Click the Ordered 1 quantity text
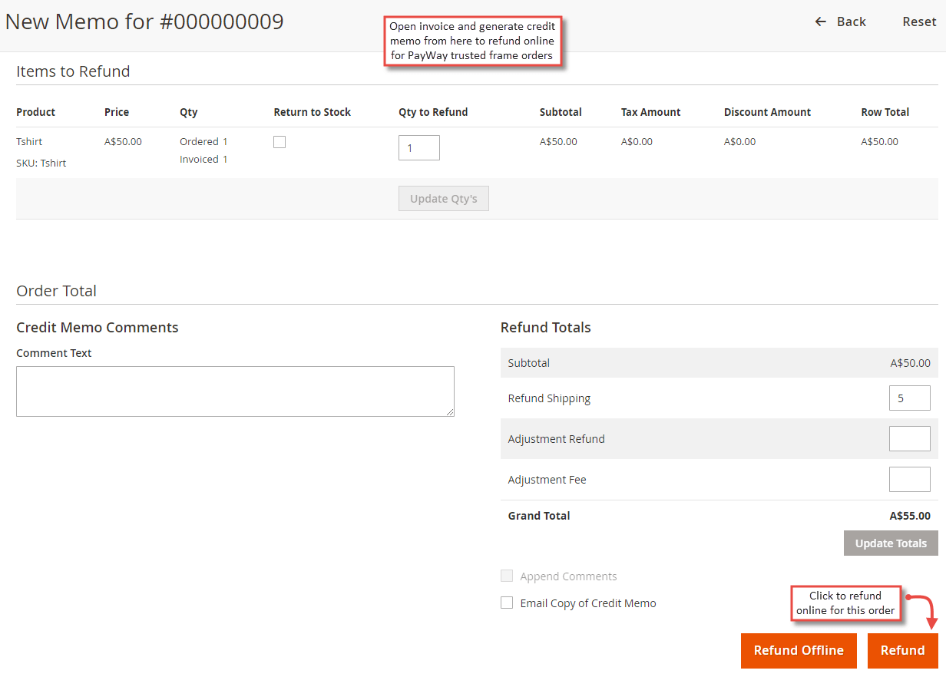Screen dimensions: 946x677 (204, 142)
